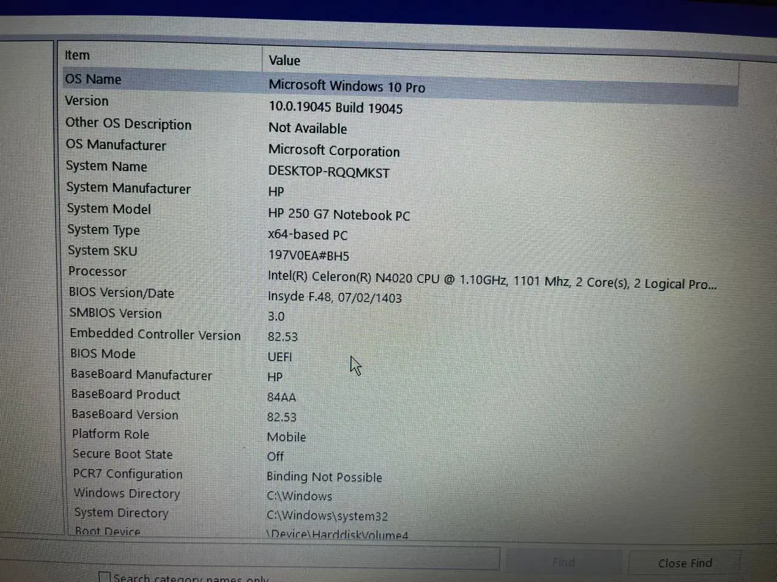
Task: Select the Windows Directory item
Action: coord(127,493)
